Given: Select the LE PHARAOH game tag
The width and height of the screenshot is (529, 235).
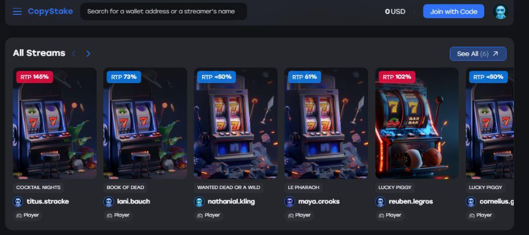Looking at the screenshot, I should click(304, 187).
